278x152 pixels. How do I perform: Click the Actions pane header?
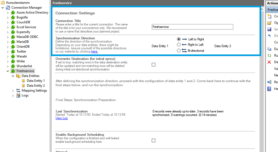tap(273, 3)
